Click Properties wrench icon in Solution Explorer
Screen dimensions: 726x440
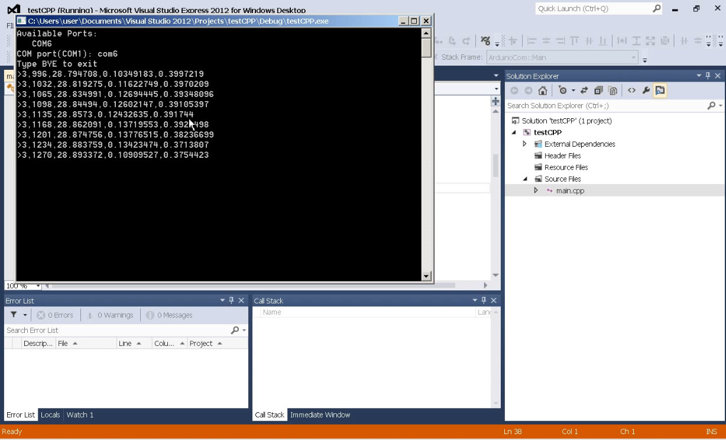tap(646, 90)
